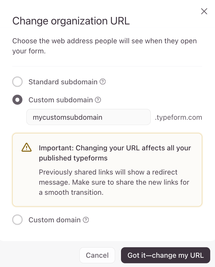The image size is (215, 267).
Task: Choose the Custom domain radio button
Action: point(17,220)
